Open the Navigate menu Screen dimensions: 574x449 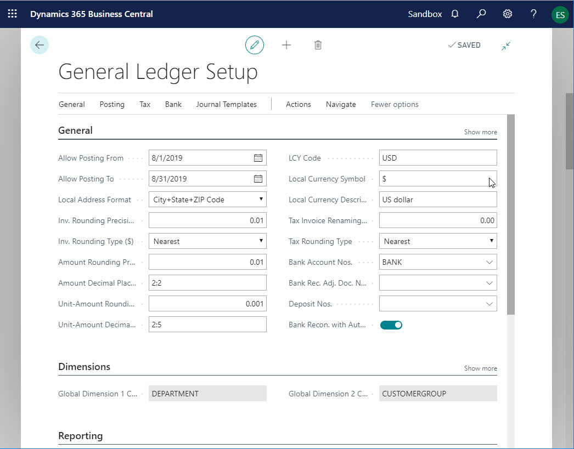coord(341,104)
